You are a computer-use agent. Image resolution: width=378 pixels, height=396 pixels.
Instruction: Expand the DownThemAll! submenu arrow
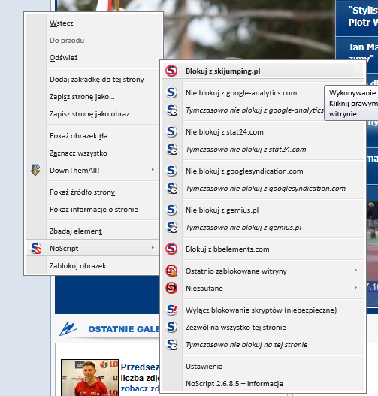click(153, 170)
